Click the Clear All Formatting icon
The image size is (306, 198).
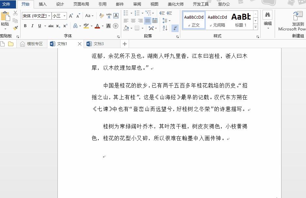click(x=101, y=15)
